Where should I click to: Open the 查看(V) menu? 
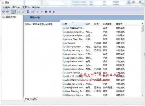coord(26,8)
